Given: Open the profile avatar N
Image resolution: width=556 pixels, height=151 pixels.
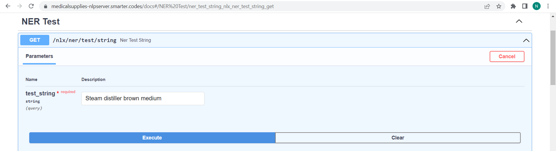Looking at the screenshot, I should pos(537,6).
